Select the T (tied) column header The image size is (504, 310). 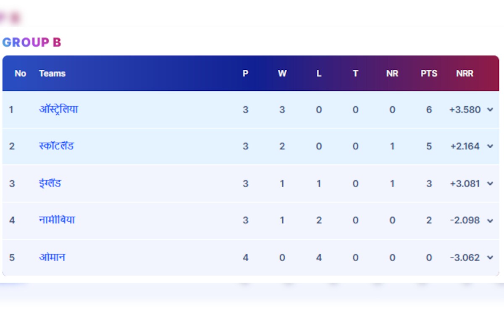[x=355, y=74]
